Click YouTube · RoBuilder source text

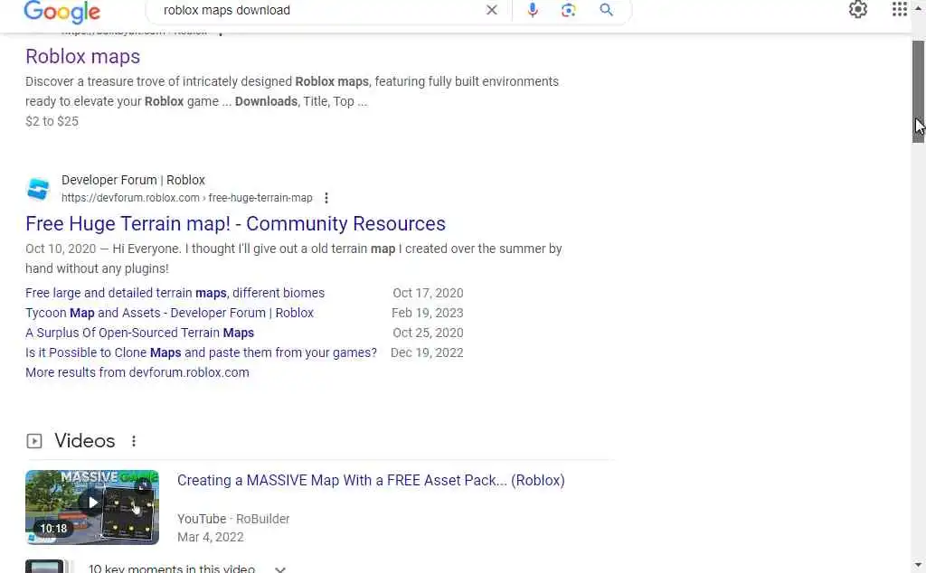tap(233, 519)
